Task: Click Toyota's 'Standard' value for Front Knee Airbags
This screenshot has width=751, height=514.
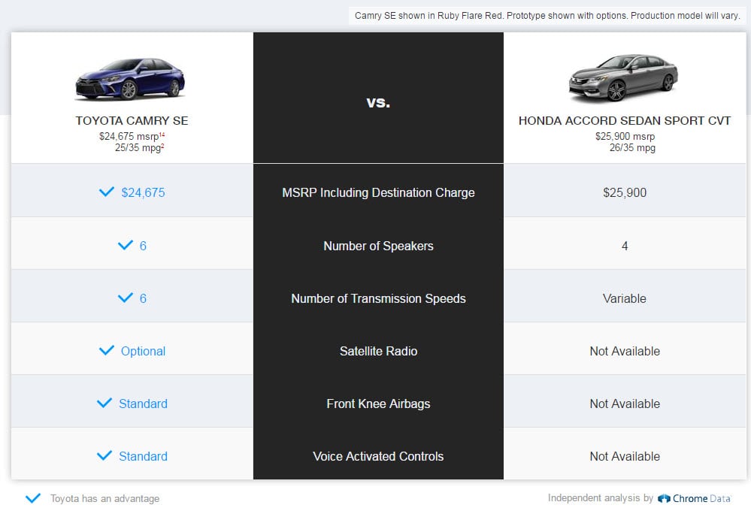Action: 143,404
